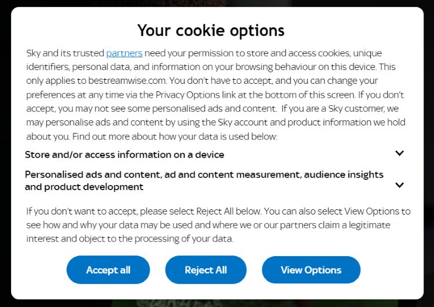Click the 'If you are a Sky customer' sentence
Image resolution: width=434 pixels, height=307 pixels.
336,109
